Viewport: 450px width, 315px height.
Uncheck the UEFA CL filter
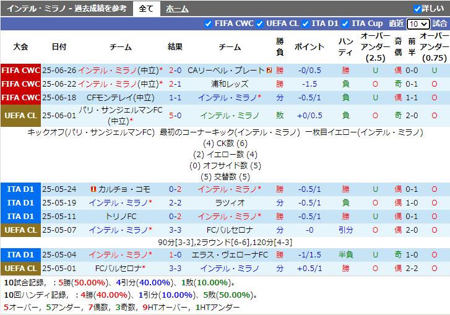[260, 24]
